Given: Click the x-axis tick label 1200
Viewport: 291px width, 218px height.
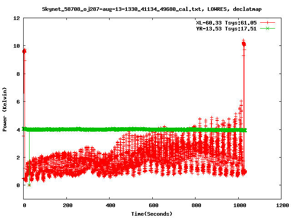Looking at the screenshot, I should click(x=282, y=205).
